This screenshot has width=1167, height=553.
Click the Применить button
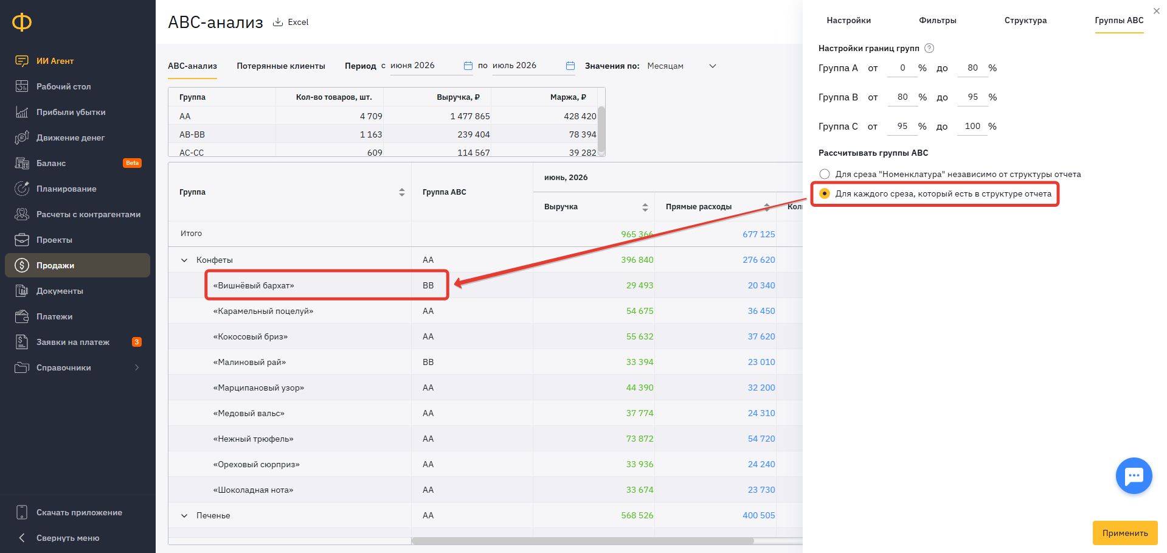point(1125,533)
